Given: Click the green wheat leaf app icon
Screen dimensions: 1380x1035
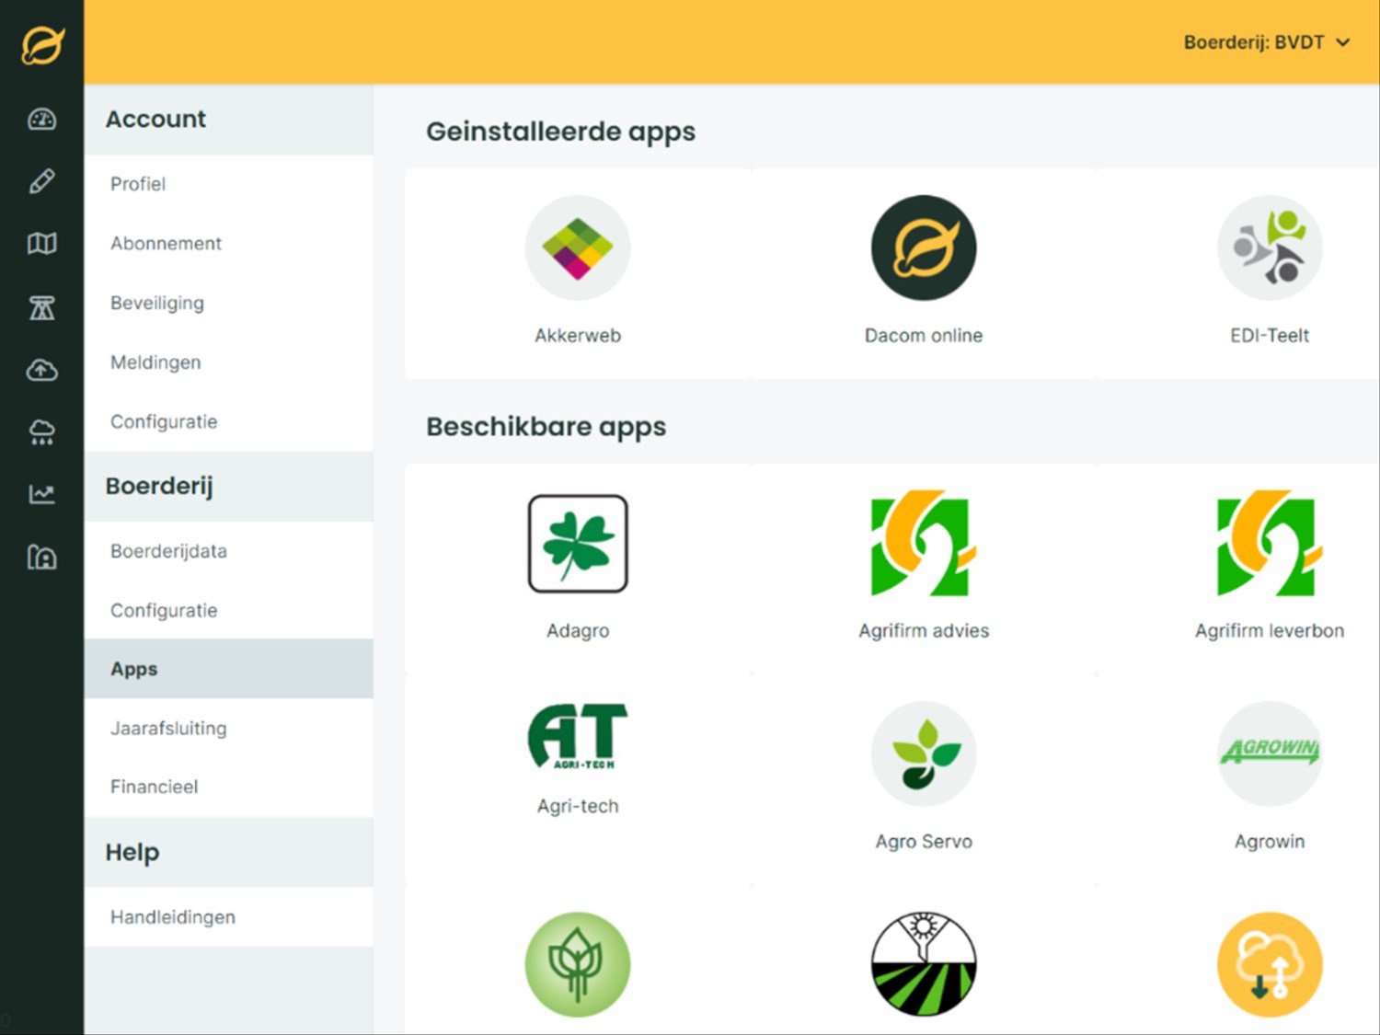Looking at the screenshot, I should (578, 964).
